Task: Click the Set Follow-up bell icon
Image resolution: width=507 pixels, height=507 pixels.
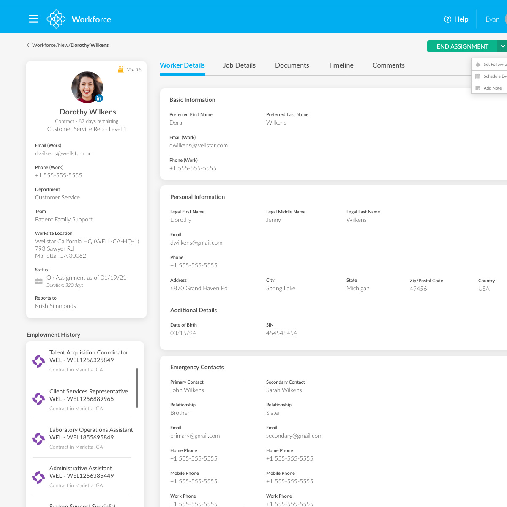Action: 478,65
